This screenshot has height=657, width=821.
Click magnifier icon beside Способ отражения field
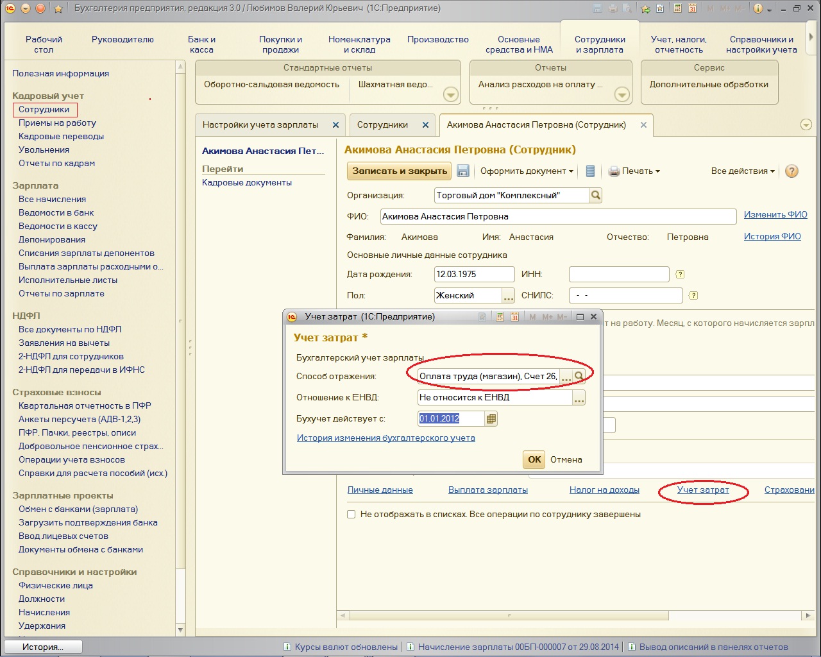tap(579, 377)
